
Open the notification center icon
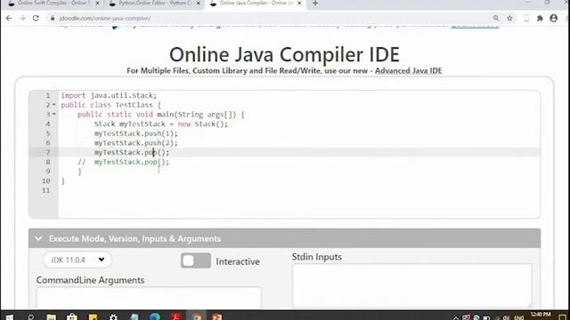click(x=563, y=317)
